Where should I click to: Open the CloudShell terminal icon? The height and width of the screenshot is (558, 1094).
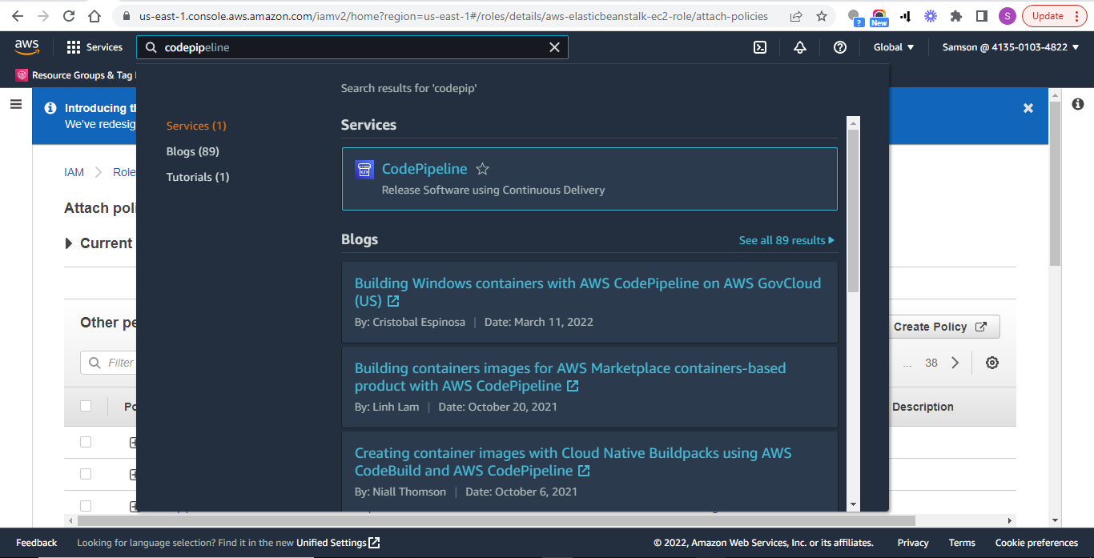point(759,47)
